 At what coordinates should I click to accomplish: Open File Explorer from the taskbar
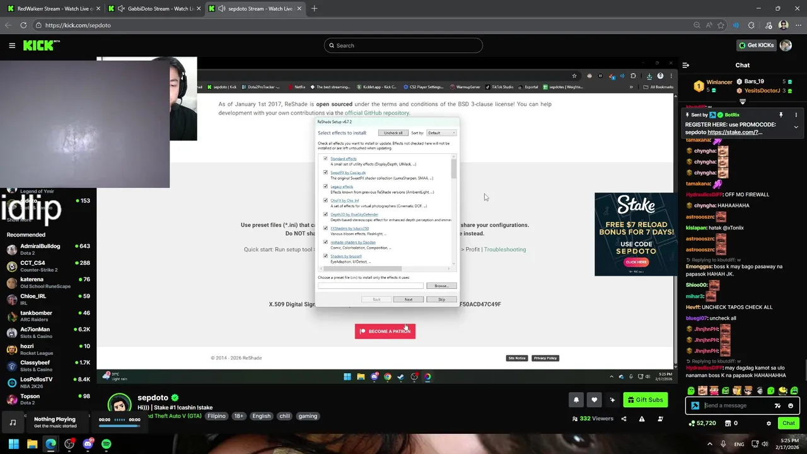click(32, 444)
